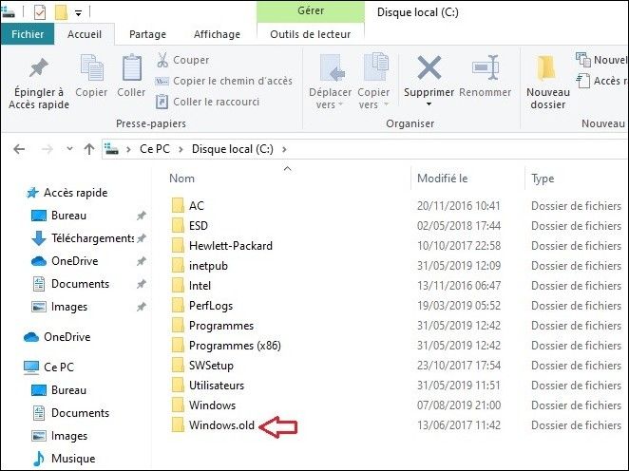Click the new folder icon in title bar
629x471 pixels.
61,12
